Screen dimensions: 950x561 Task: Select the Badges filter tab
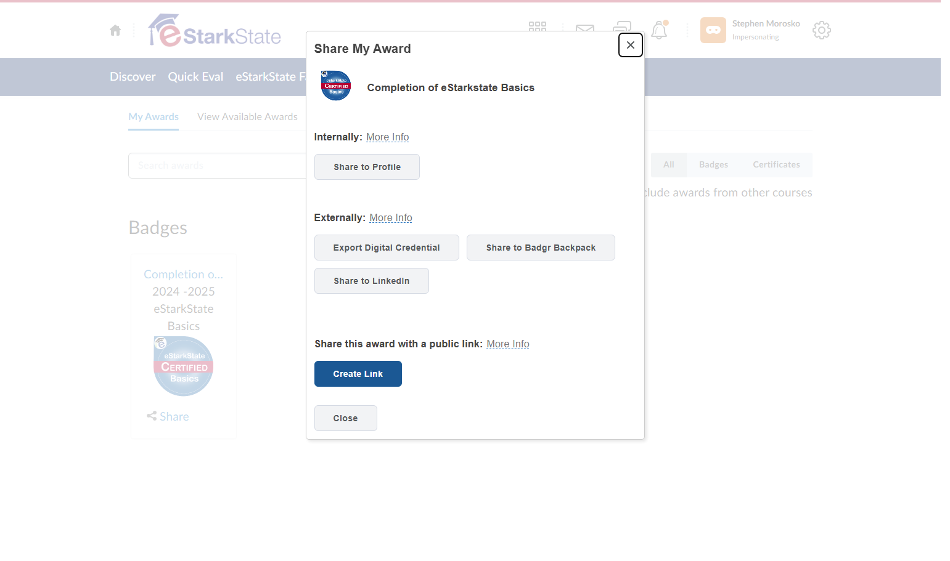(x=713, y=165)
